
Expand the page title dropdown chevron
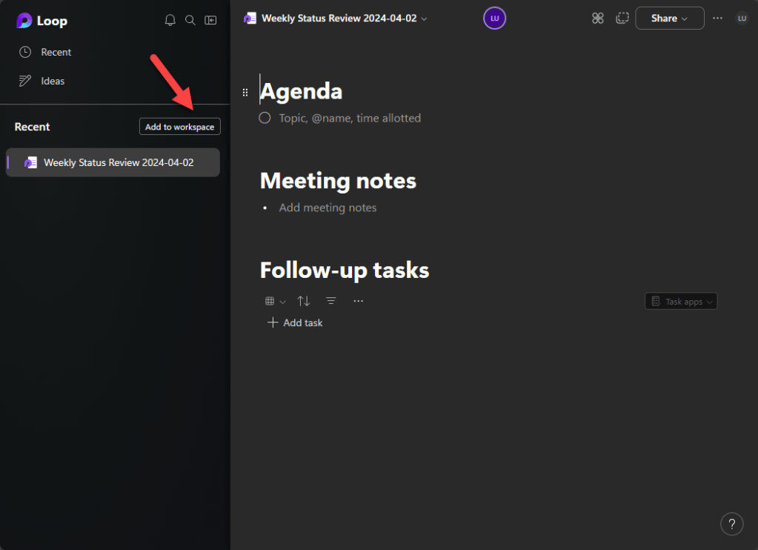tap(425, 19)
